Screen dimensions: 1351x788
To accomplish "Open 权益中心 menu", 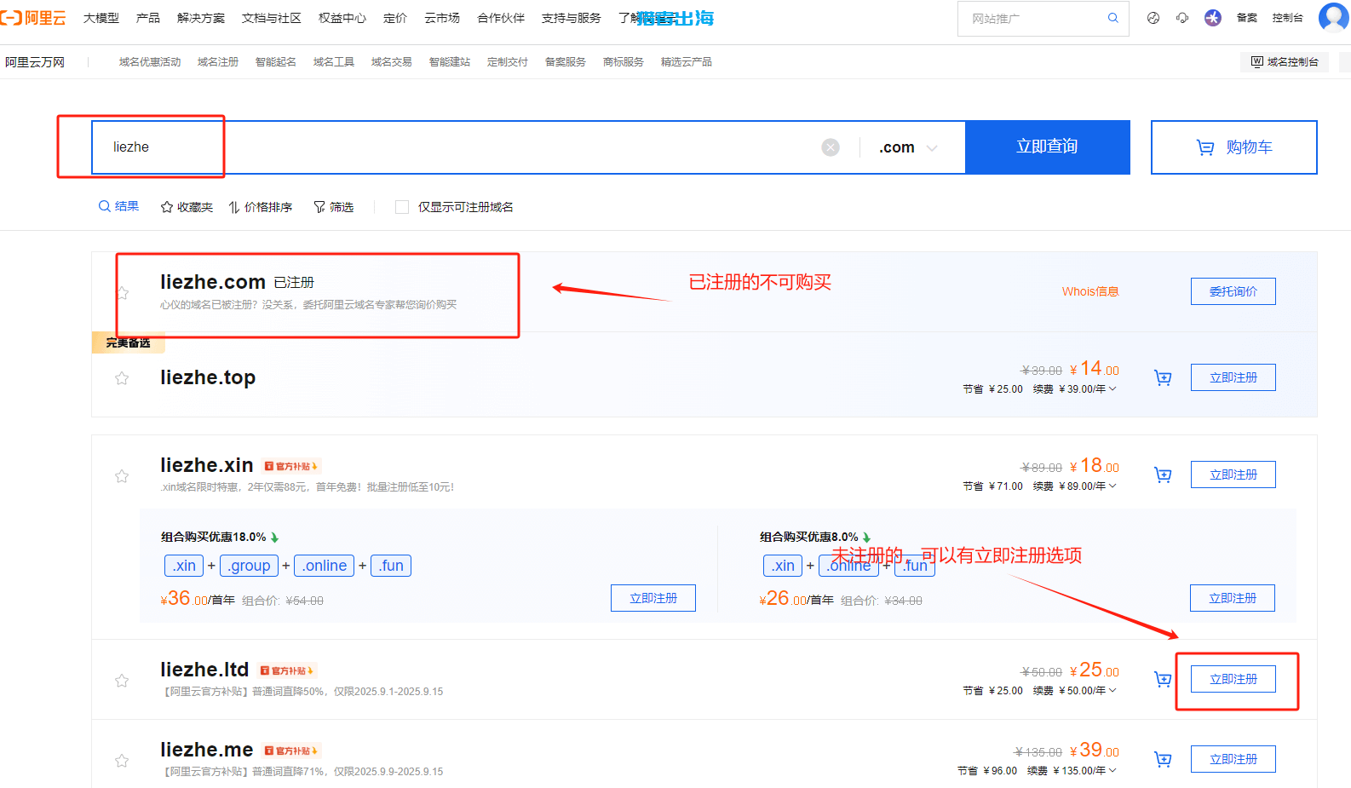I will click(342, 18).
